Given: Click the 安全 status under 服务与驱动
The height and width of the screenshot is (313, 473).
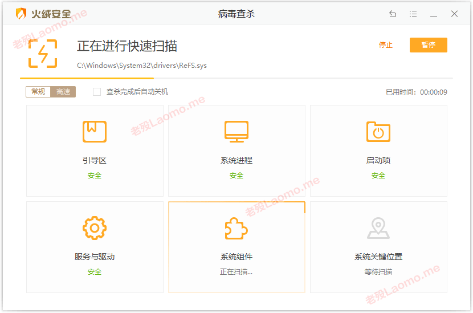Looking at the screenshot, I should tap(95, 272).
